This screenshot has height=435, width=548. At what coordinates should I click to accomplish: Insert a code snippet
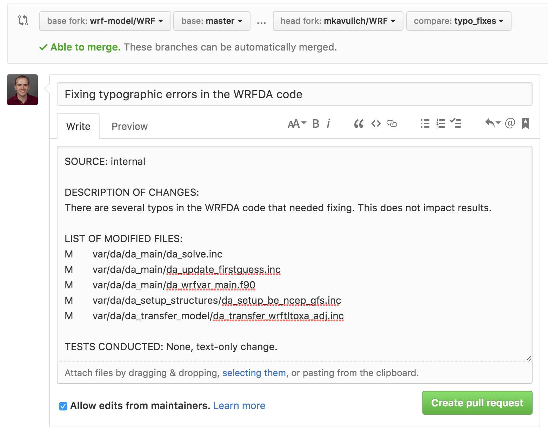pos(375,123)
